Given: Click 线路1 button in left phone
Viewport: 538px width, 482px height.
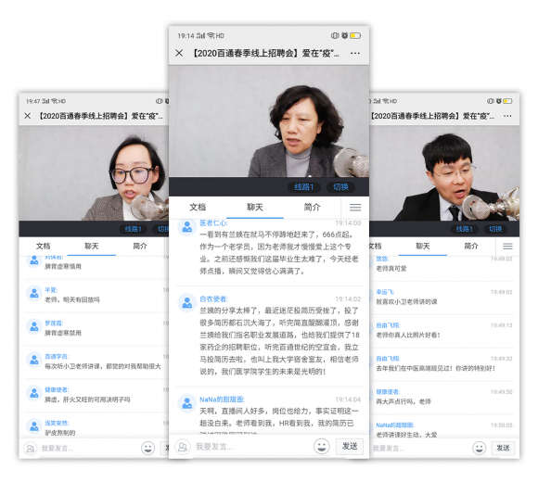Looking at the screenshot, I should pyautogui.click(x=134, y=229).
